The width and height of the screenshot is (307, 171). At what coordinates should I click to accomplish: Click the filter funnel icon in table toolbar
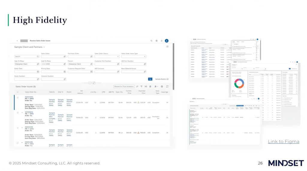142,87
